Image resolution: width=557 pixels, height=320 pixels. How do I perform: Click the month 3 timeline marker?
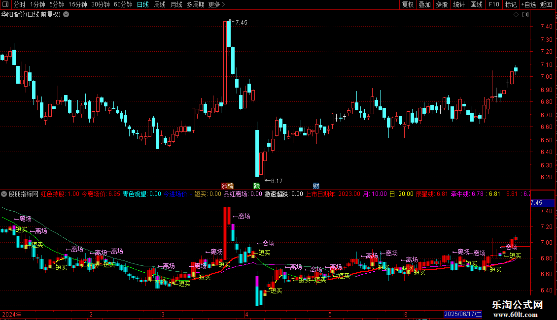163,314
